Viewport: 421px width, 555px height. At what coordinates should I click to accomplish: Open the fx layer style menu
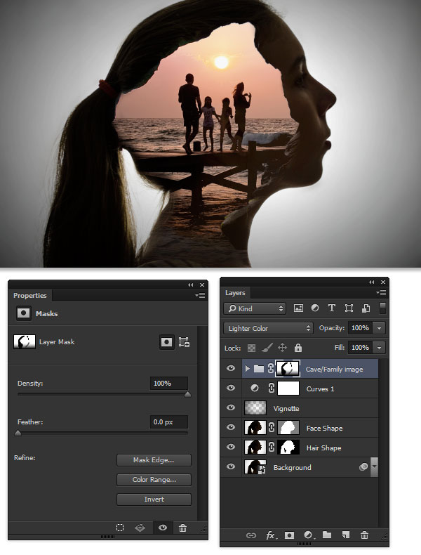[x=271, y=535]
